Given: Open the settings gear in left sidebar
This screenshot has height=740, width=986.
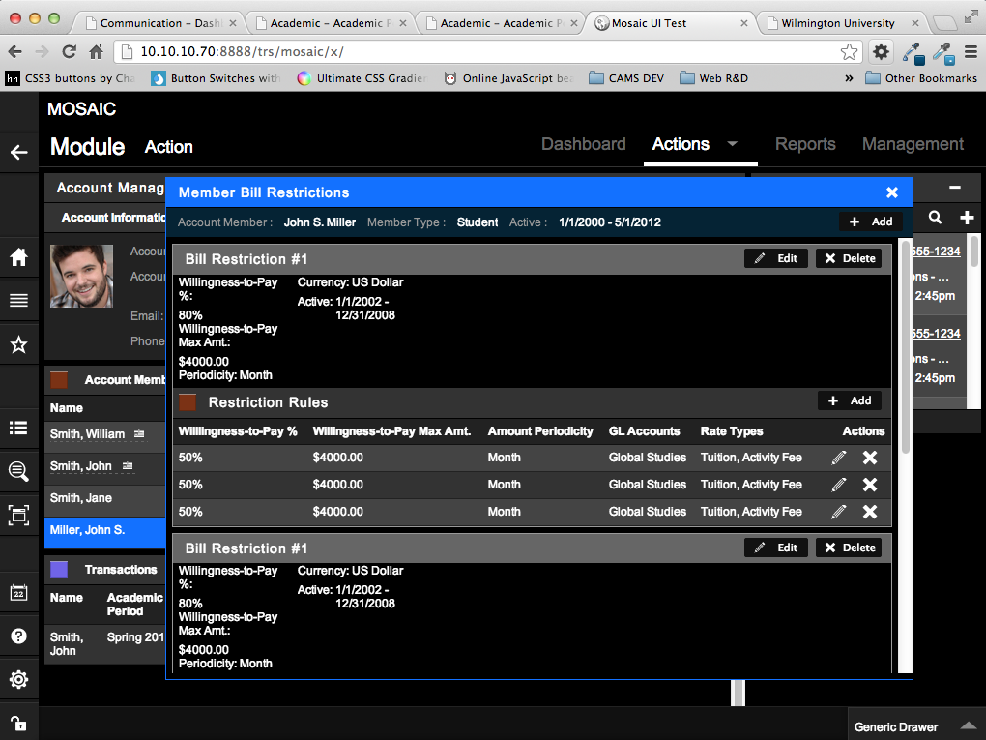Looking at the screenshot, I should point(18,679).
